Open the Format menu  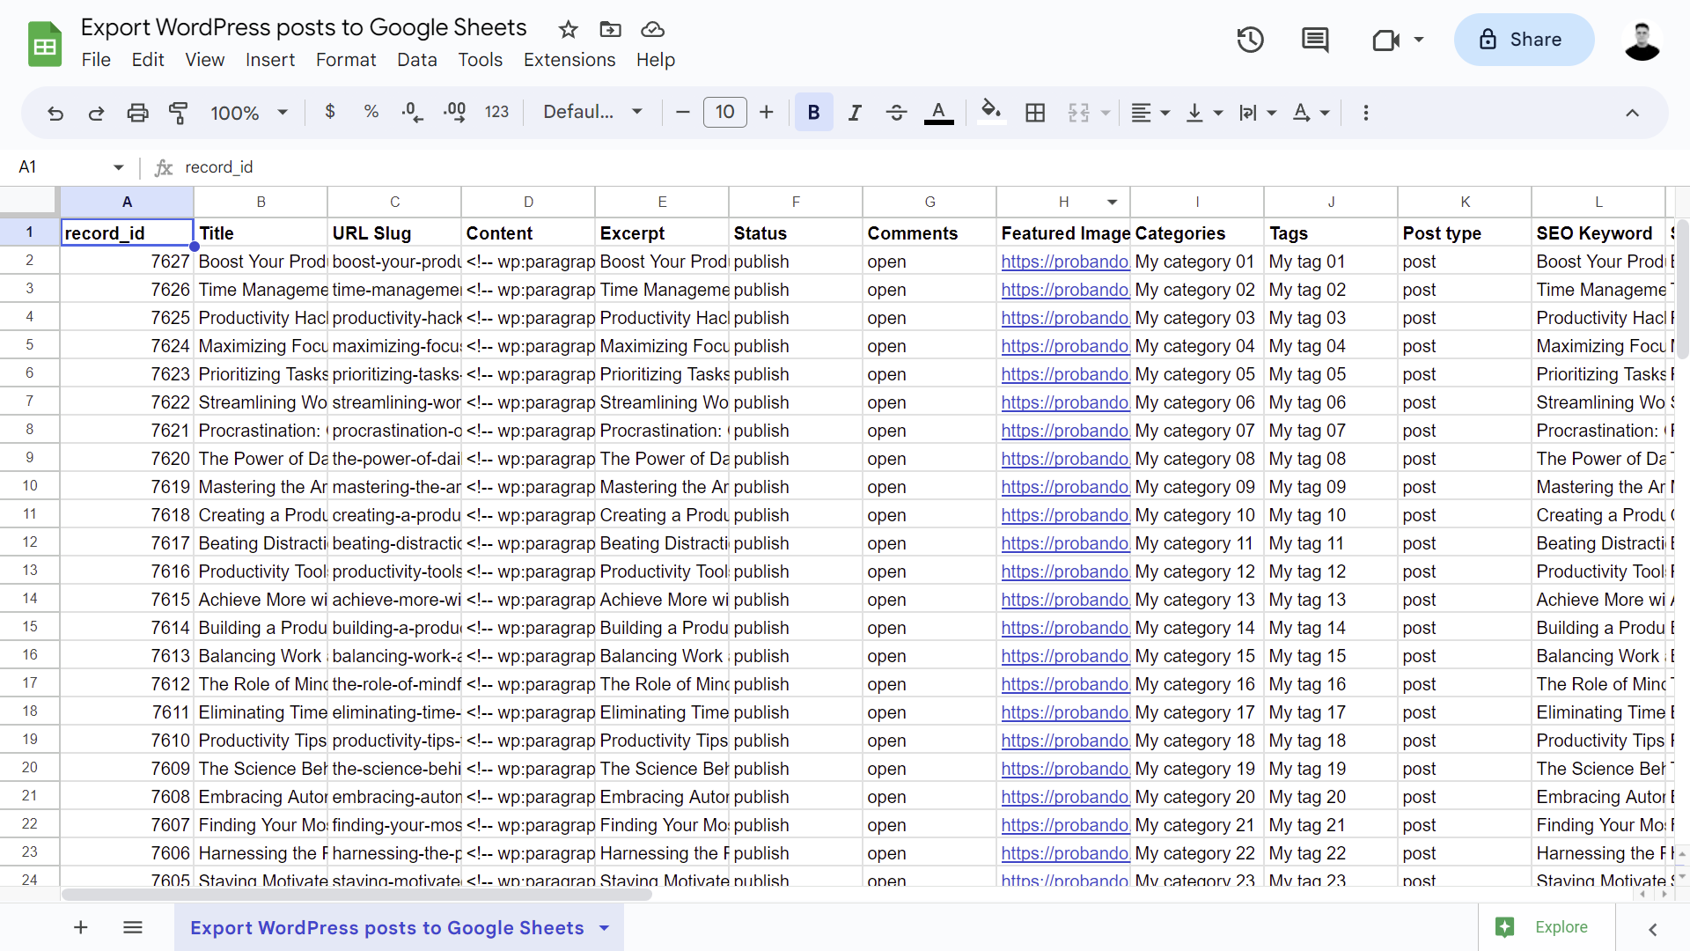point(345,59)
